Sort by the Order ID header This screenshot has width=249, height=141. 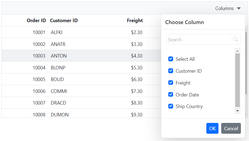coord(36,21)
